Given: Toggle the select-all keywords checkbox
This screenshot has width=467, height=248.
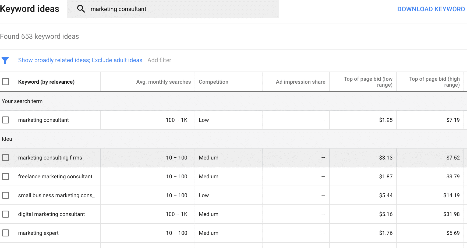Looking at the screenshot, I should coord(6,82).
